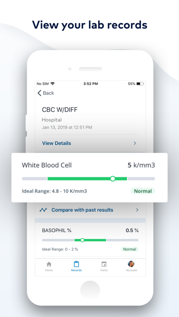Open the Visits calendar icon
Image resolution: width=179 pixels, height=317 pixels.
tap(104, 264)
